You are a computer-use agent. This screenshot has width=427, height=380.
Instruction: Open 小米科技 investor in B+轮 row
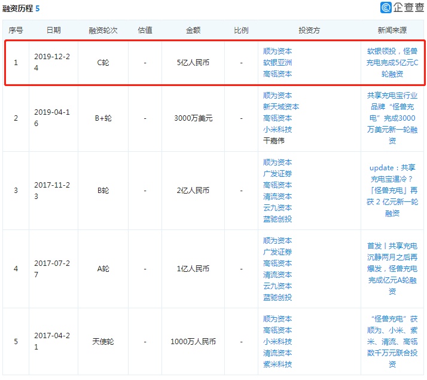tap(277, 130)
